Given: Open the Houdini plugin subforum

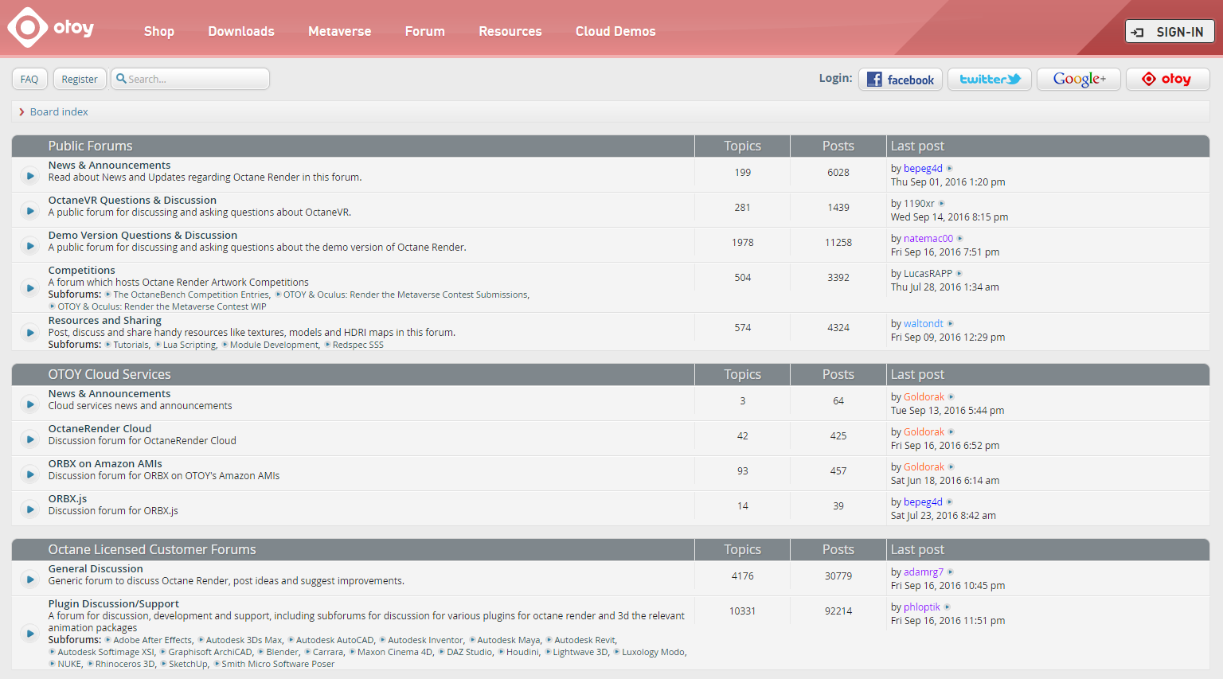Looking at the screenshot, I should [x=522, y=653].
